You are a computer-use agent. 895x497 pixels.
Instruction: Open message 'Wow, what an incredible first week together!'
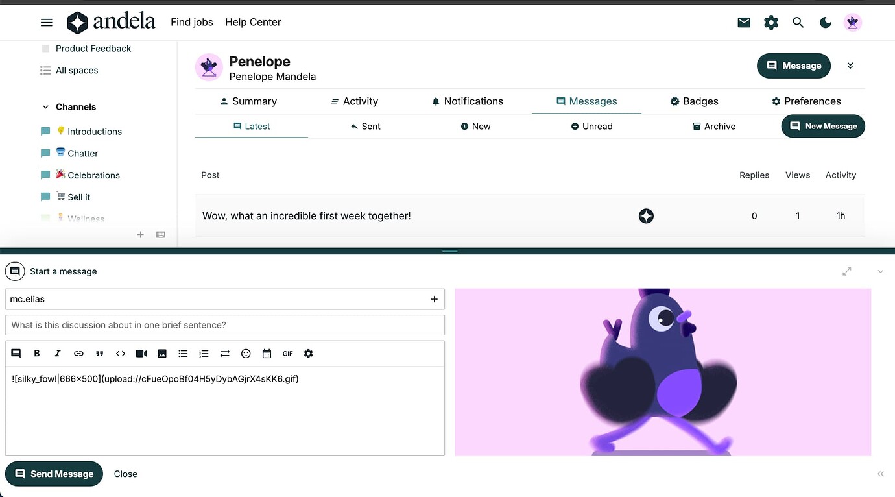coord(307,216)
